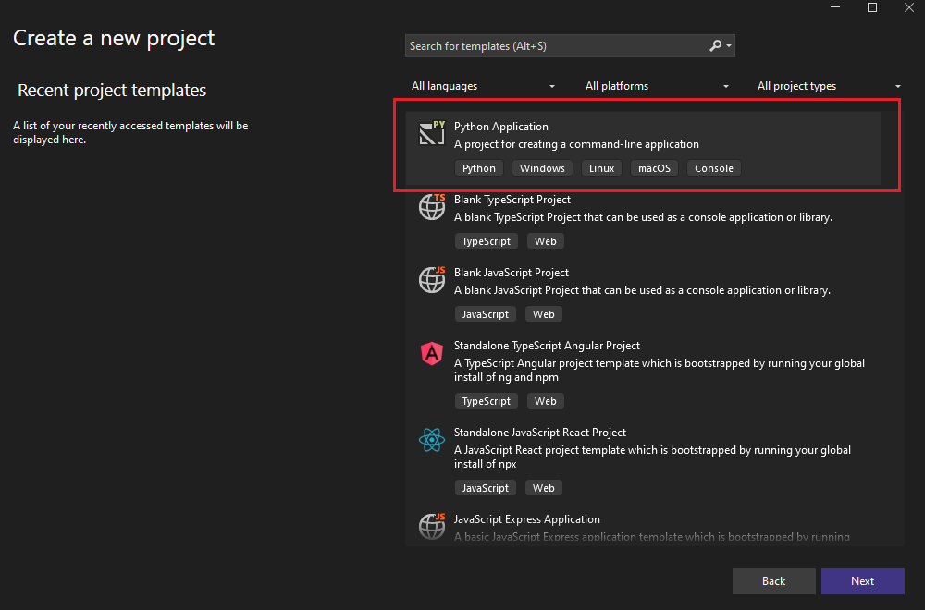Maximize the window
This screenshot has width=925, height=610.
872,7
